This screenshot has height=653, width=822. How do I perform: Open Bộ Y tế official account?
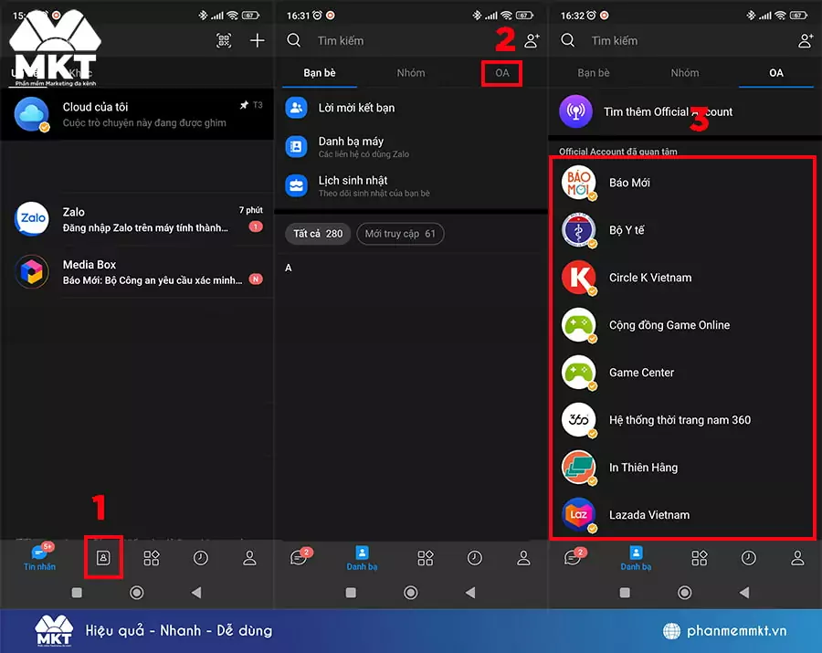click(x=683, y=230)
